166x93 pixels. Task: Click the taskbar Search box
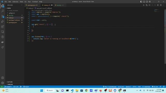point(50,90)
